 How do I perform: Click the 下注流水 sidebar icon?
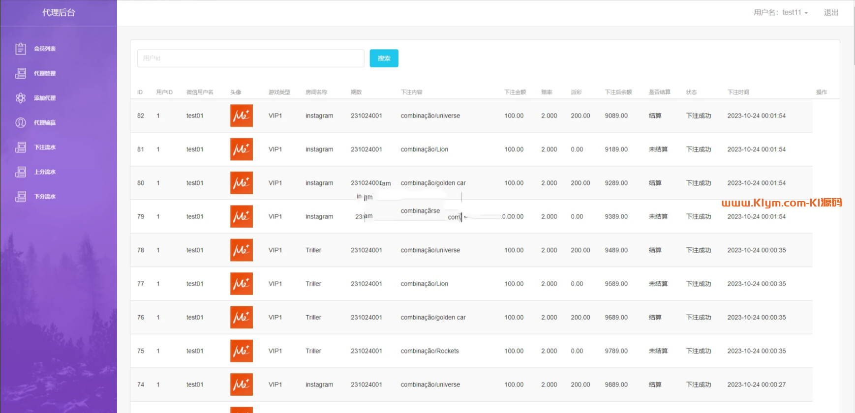(x=21, y=147)
